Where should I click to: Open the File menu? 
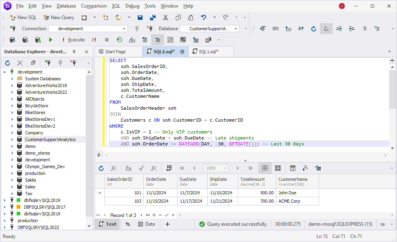point(20,6)
